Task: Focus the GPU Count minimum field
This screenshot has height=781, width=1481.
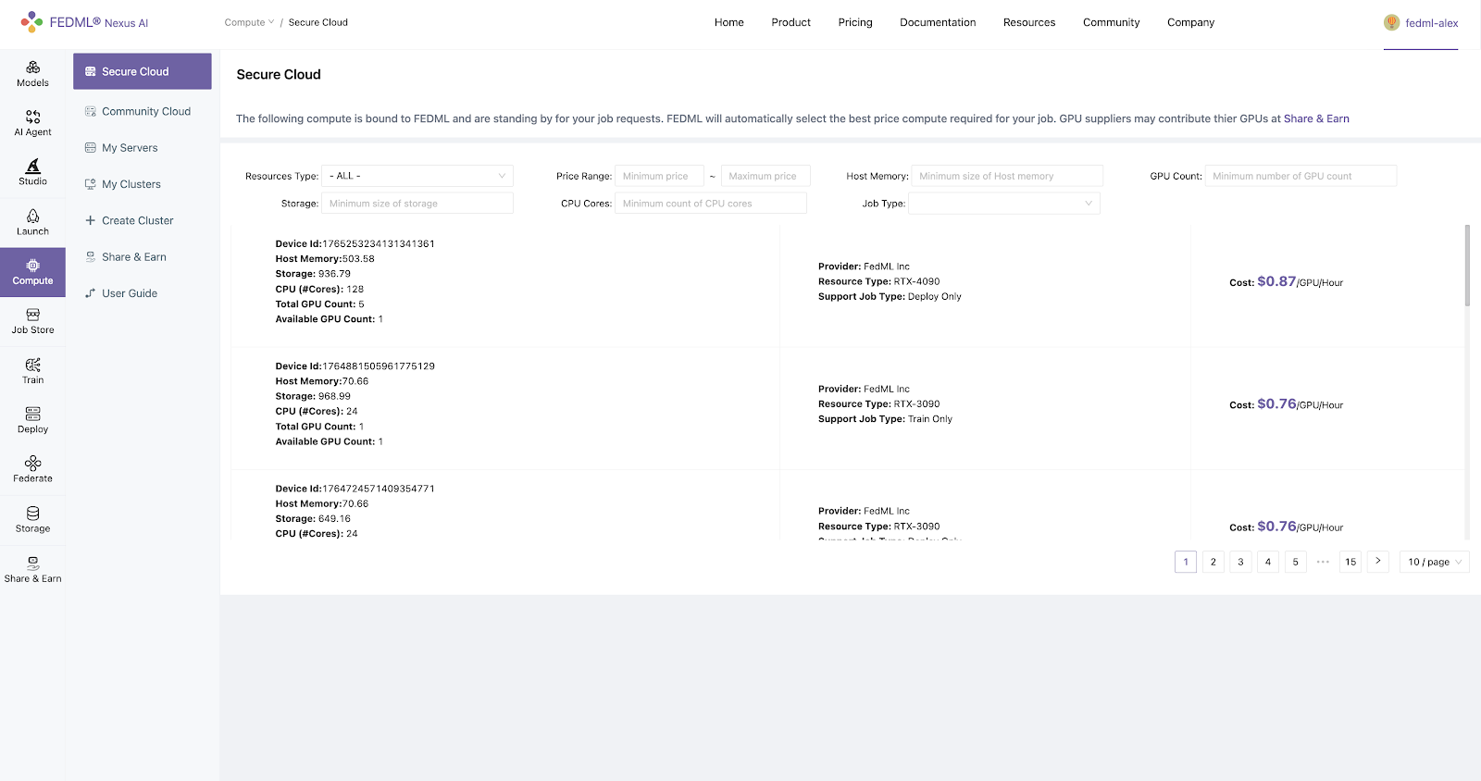Action: coord(1301,176)
